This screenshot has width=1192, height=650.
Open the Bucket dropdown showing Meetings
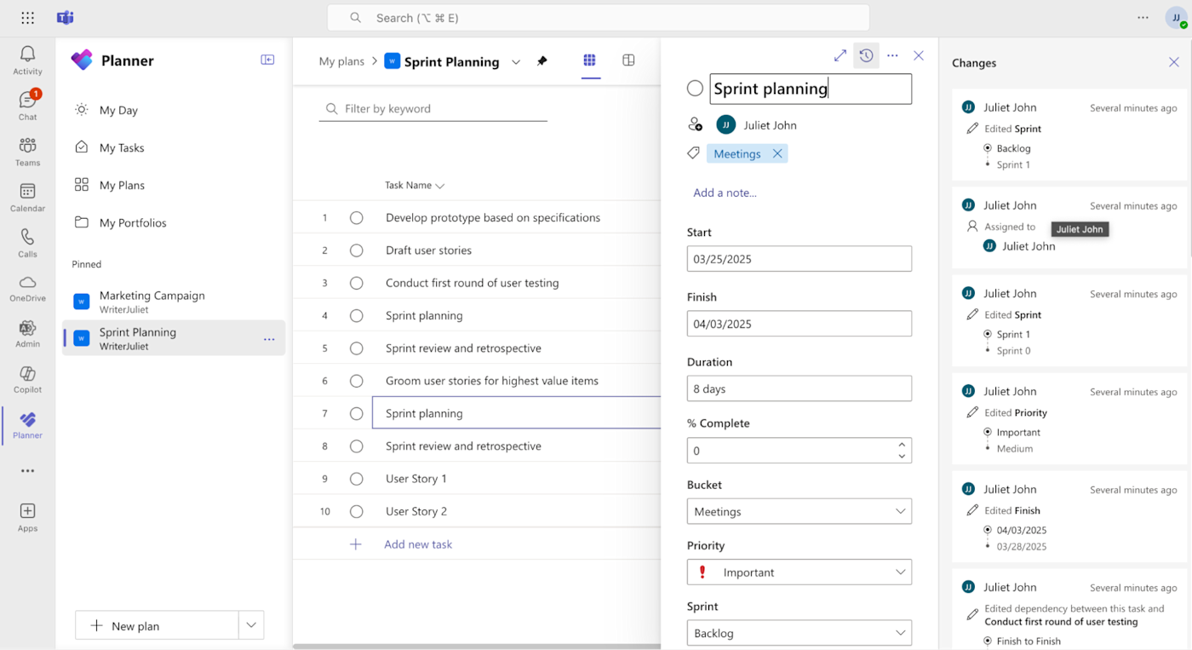[799, 511]
